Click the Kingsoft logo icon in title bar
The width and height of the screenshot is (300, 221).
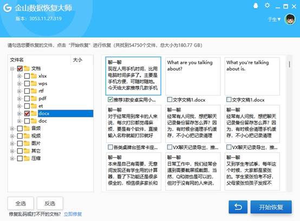(x=8, y=8)
